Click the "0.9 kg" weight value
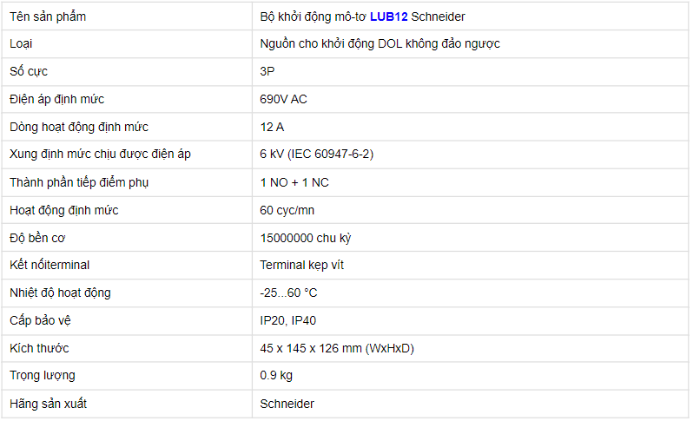 276,376
